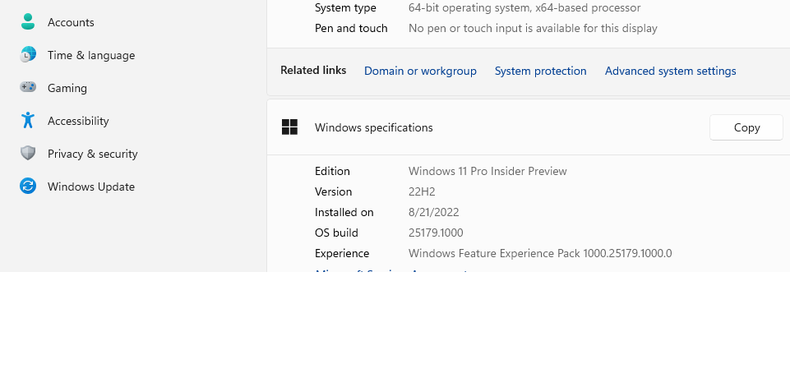Navigate to the Gaming text label
Screen dimensions: 790x378
(67, 88)
